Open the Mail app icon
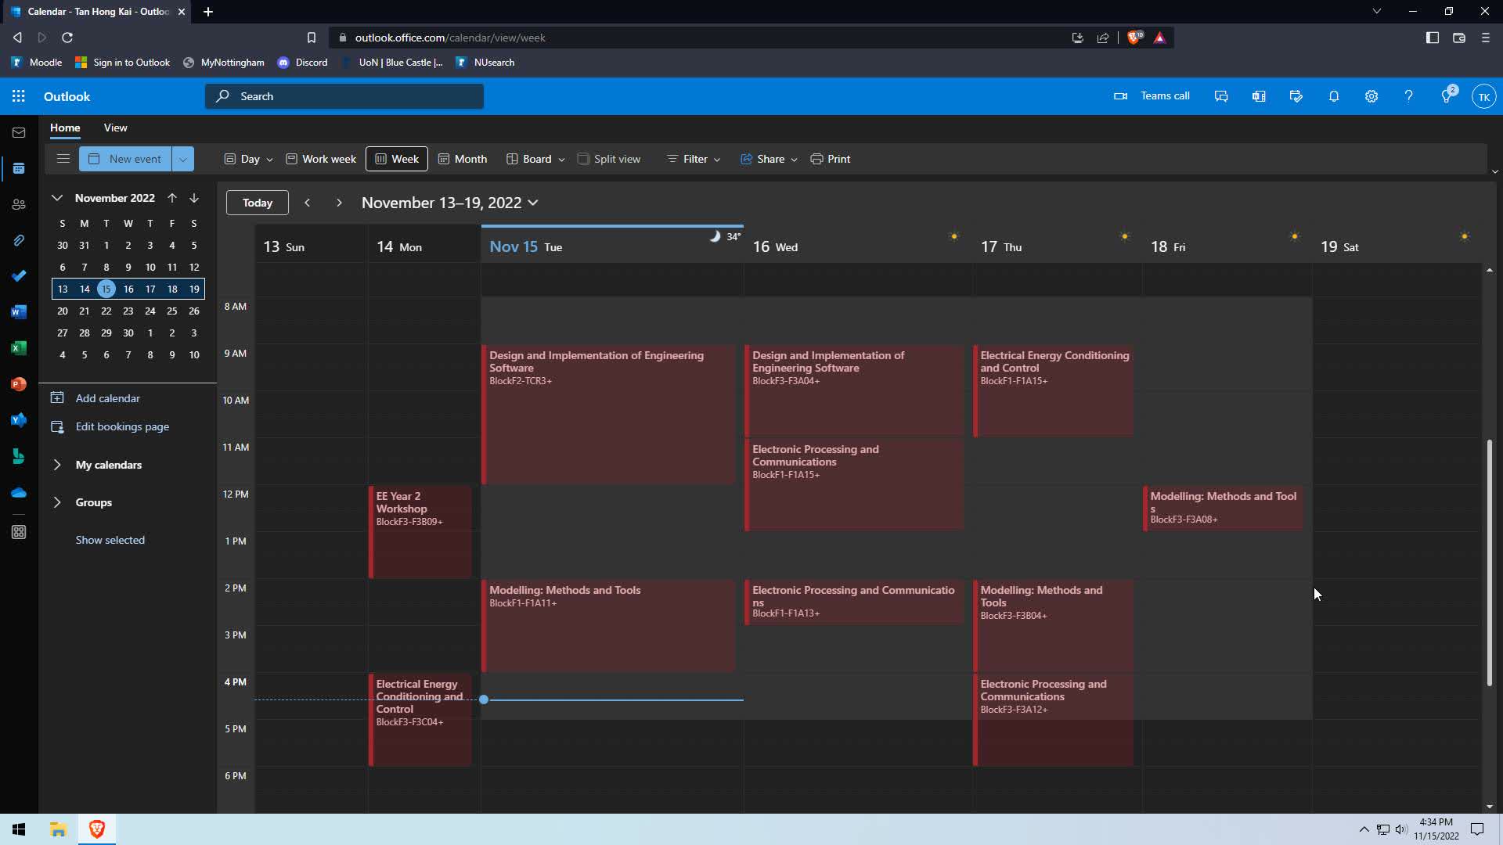 (19, 132)
